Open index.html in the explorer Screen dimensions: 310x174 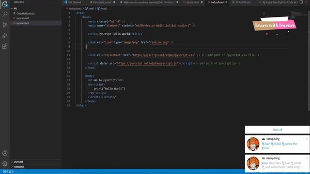23,18
